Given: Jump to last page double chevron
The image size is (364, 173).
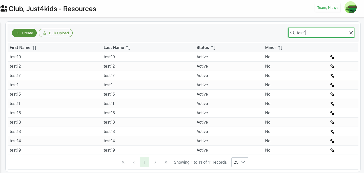Looking at the screenshot, I should tap(166, 162).
